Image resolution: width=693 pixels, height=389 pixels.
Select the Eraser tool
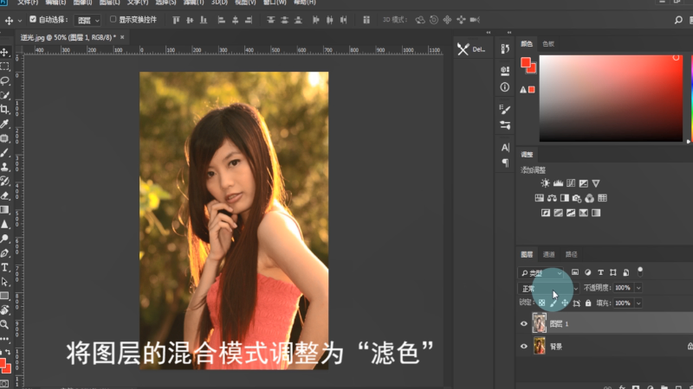[x=5, y=195]
